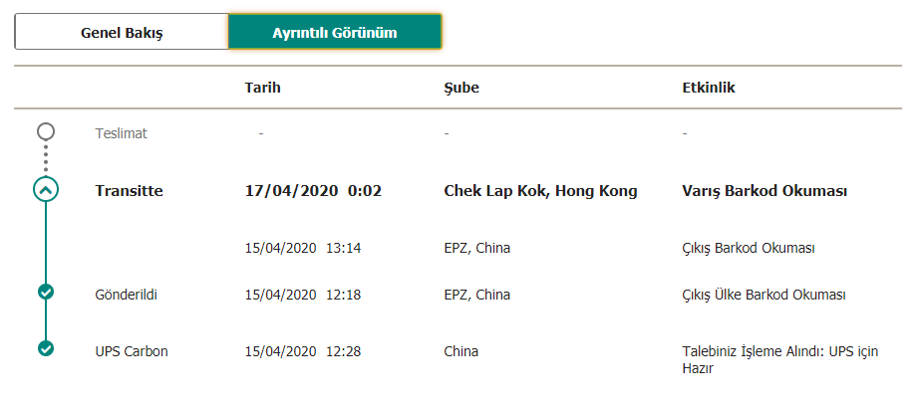
Task: Click the Şube column header
Action: click(461, 88)
